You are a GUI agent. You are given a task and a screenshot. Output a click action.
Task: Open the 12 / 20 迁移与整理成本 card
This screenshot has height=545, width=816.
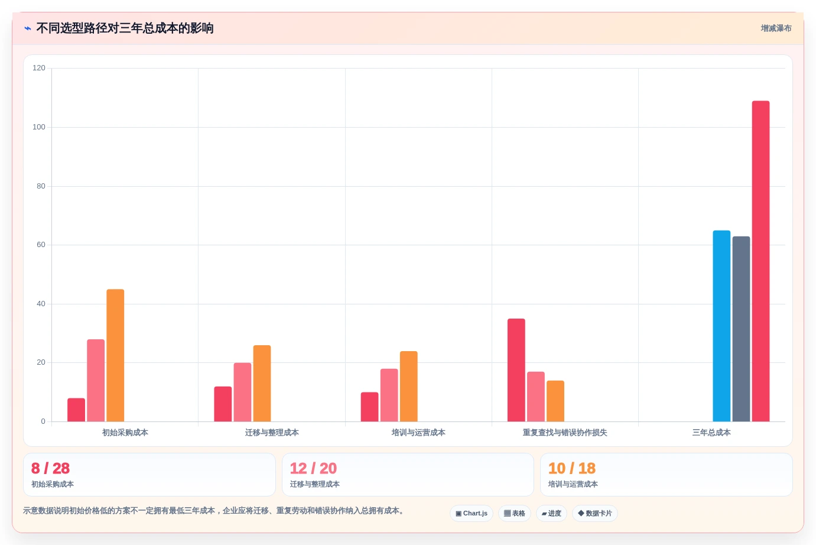click(408, 475)
